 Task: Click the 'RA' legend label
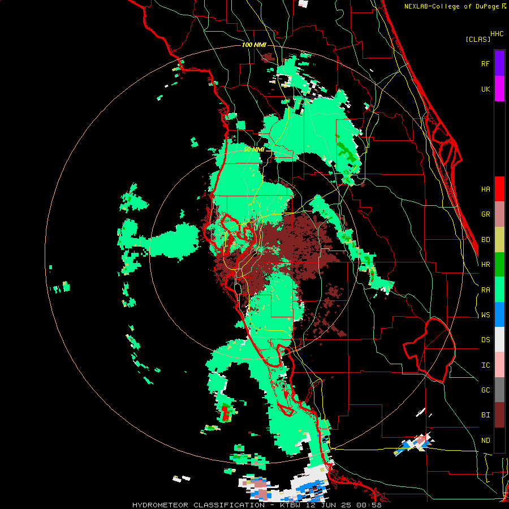tap(485, 290)
